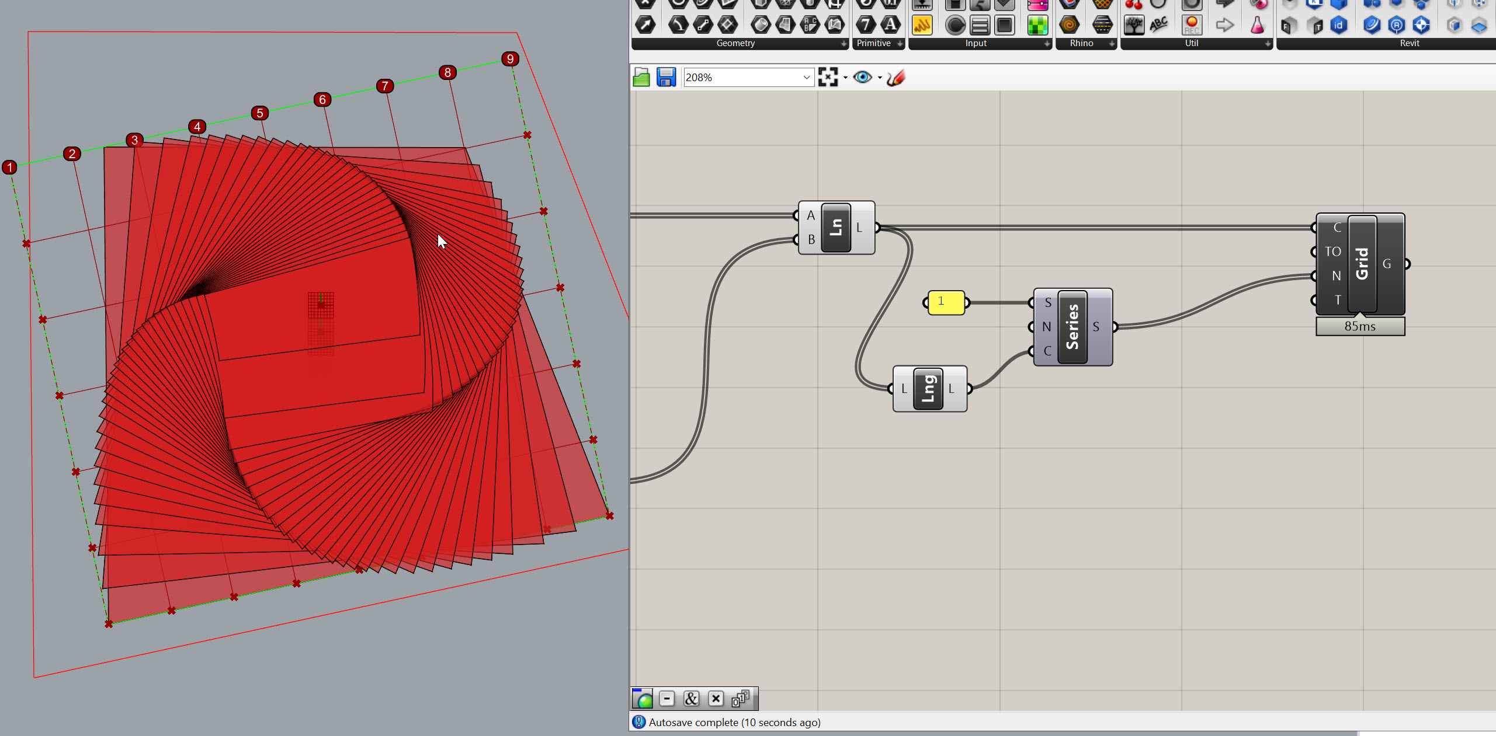Screen dimensions: 1496x736
Task: Select the yellow graph mapper icon
Action: click(x=922, y=25)
